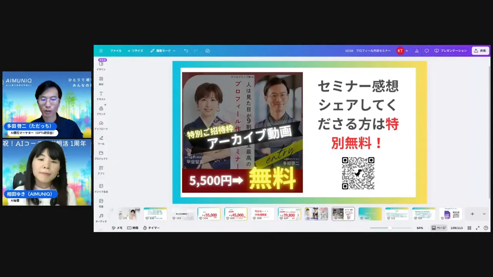This screenshot has height=277, width=493.
Task: Open the アプリ (Apps) sidebar panel
Action: [x=101, y=170]
